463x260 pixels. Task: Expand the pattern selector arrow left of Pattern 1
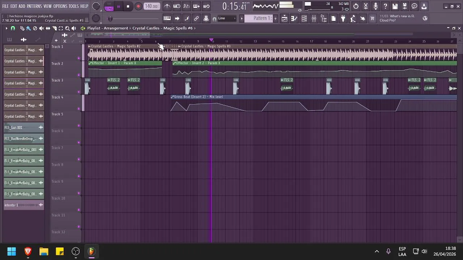point(242,18)
